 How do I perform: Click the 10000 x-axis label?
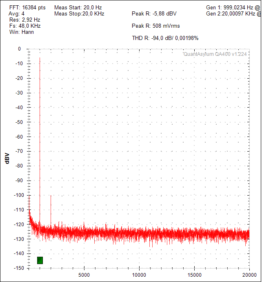pyautogui.click(x=139, y=275)
